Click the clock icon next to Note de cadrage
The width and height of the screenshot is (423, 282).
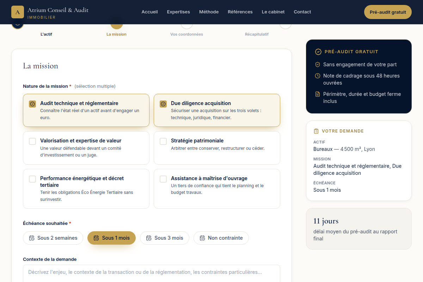coord(318,76)
